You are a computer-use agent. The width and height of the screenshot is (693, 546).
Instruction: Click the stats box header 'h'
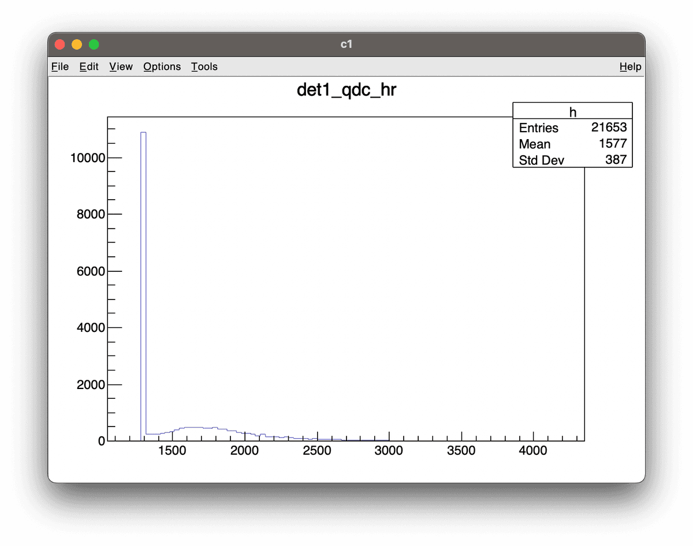[572, 113]
